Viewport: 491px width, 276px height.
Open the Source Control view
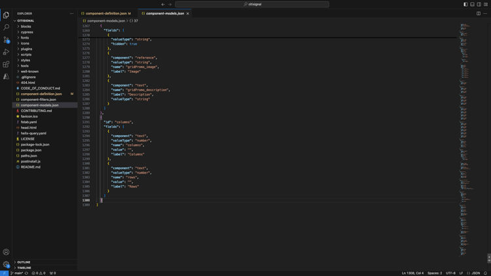click(6, 40)
